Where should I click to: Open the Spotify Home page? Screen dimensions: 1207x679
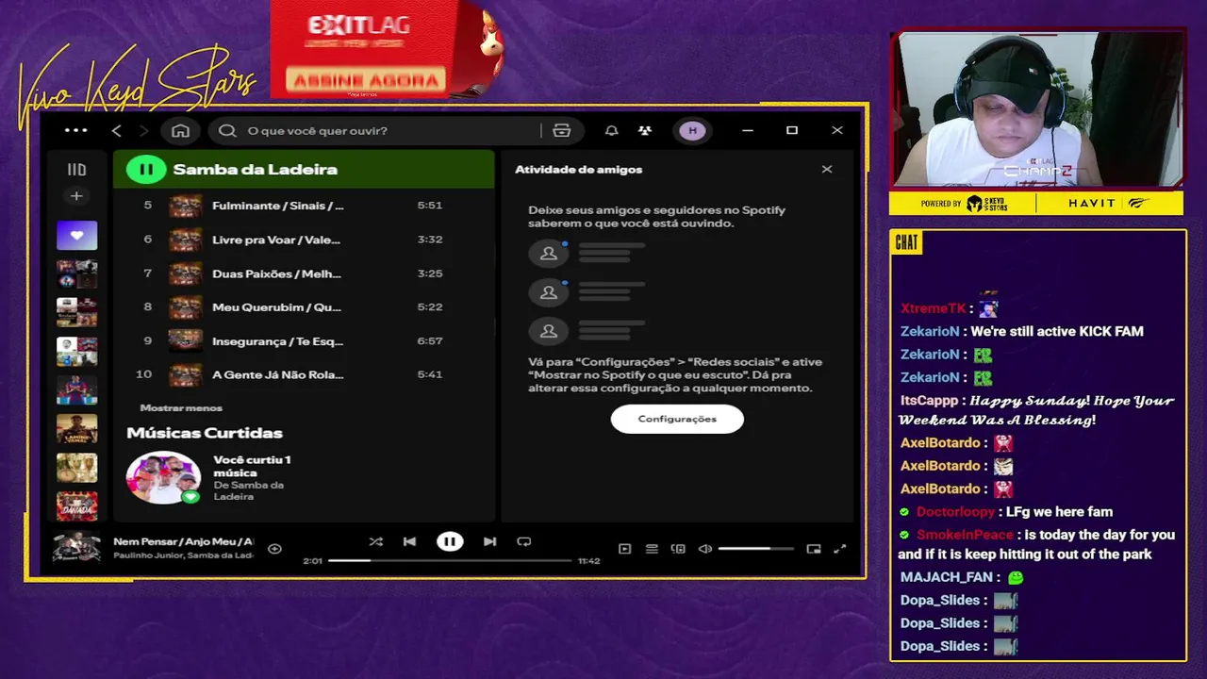click(x=180, y=130)
